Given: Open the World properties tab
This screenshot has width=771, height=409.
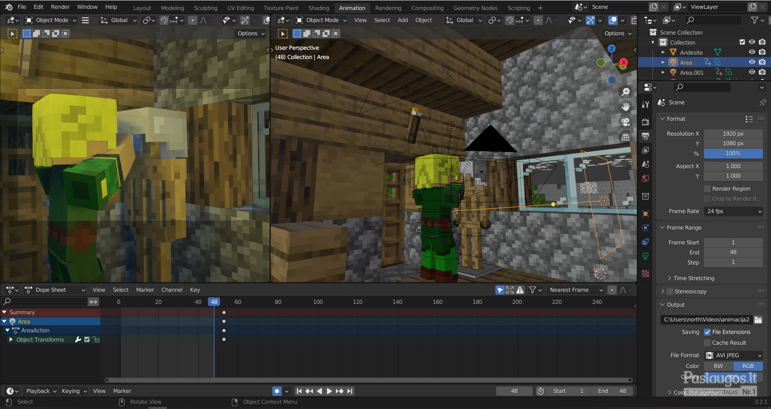Looking at the screenshot, I should click(646, 178).
